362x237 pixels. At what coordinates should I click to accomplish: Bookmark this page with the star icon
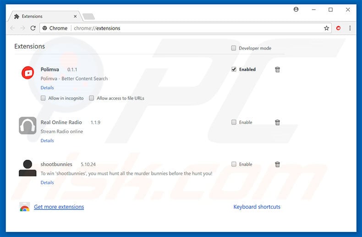326,28
